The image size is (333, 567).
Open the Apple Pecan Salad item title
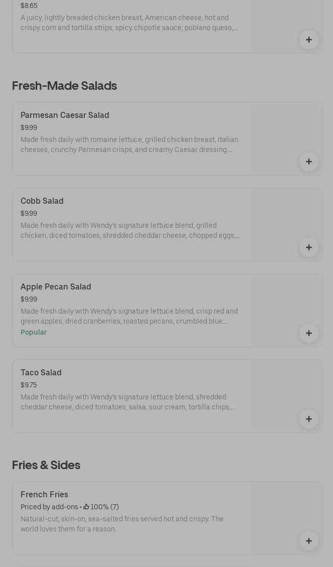tap(56, 287)
